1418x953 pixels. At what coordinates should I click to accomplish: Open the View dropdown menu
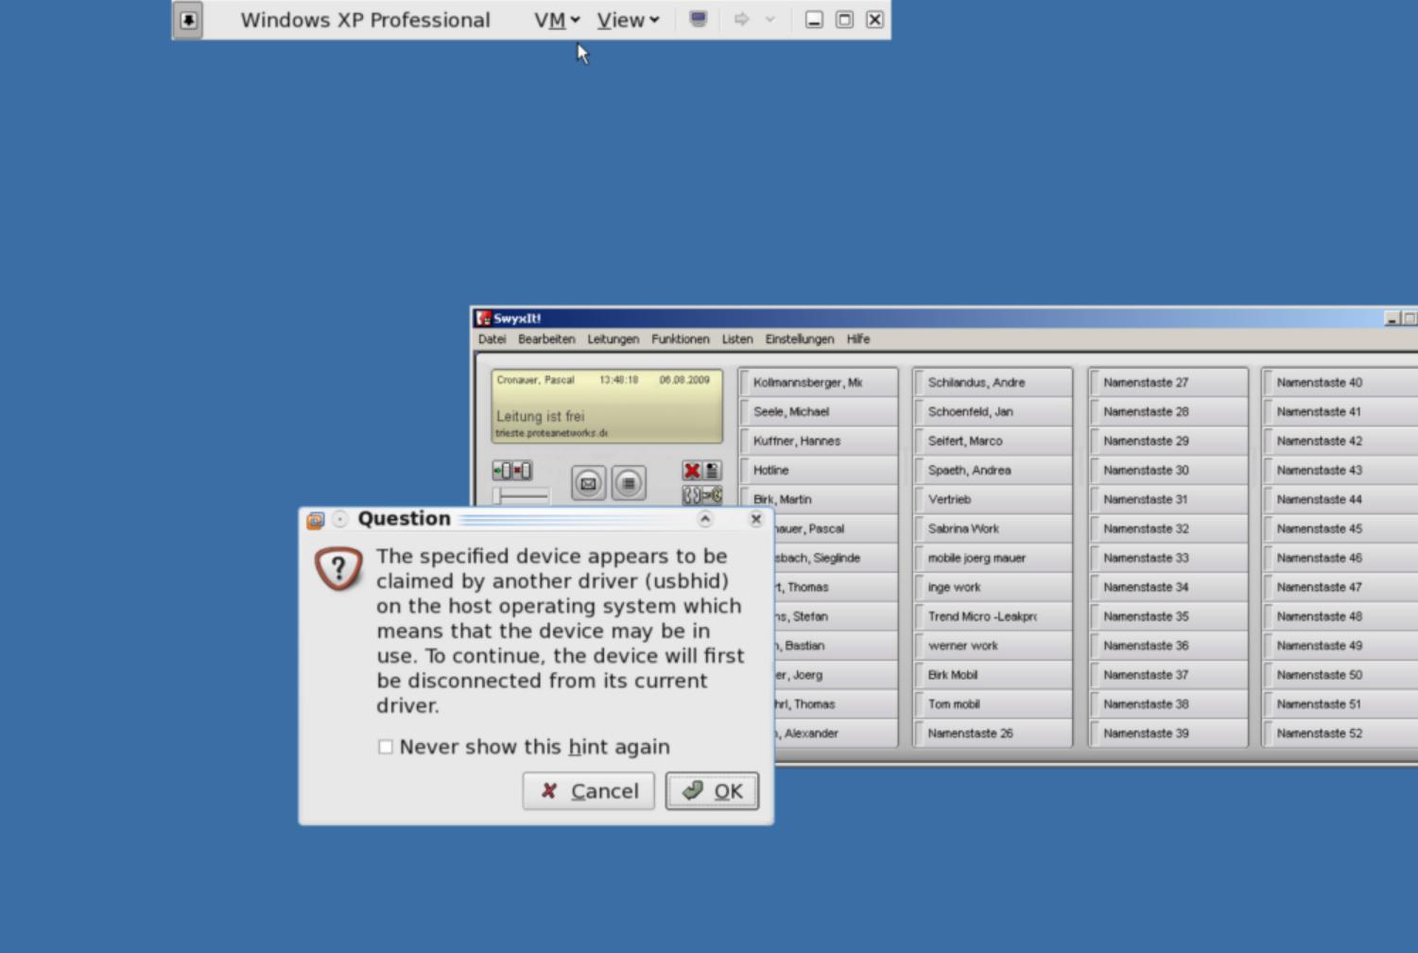(628, 20)
